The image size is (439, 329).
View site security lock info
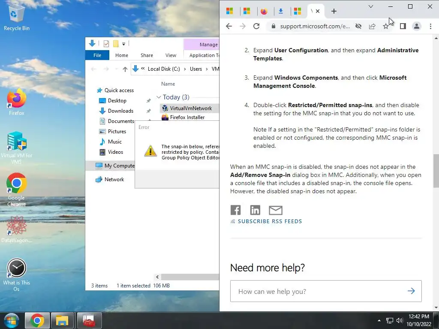coord(274,26)
